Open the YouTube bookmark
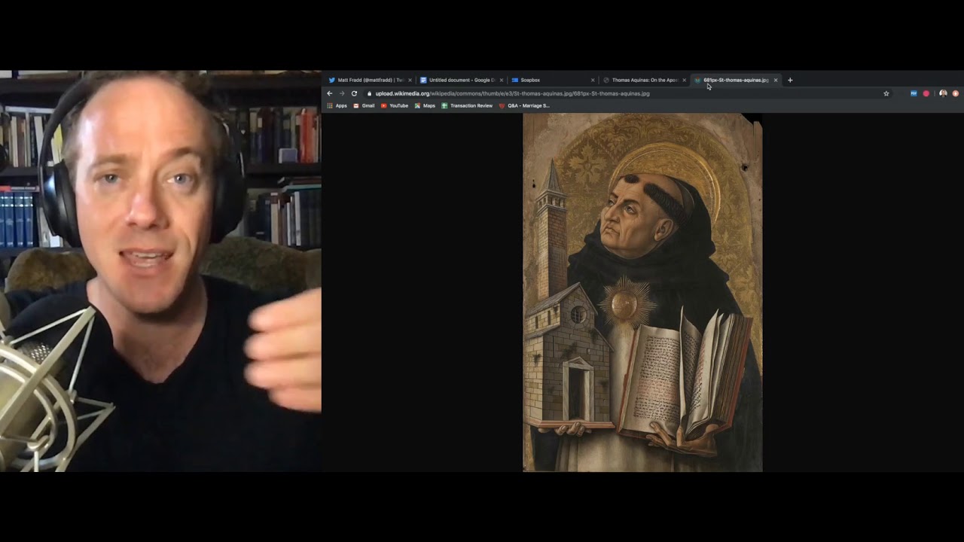Screen dimensions: 964x542 (x=394, y=105)
